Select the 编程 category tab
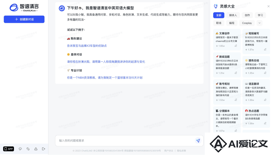273x155 pixels. pyautogui.click(x=232, y=23)
